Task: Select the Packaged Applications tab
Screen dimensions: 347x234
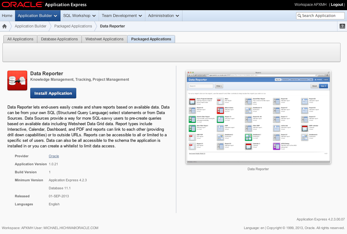Action: coord(151,39)
